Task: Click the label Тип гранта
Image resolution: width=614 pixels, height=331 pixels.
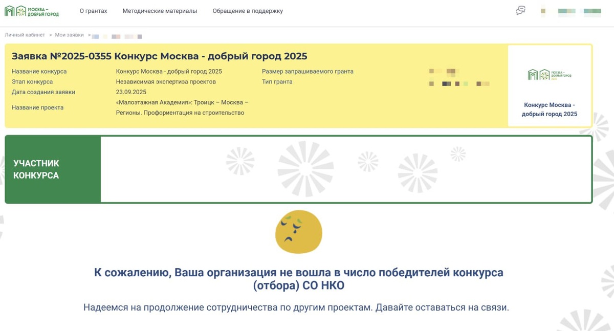Action: [x=277, y=82]
